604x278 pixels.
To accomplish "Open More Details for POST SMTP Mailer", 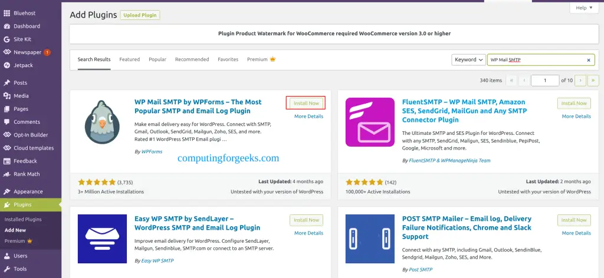I will [576, 233].
